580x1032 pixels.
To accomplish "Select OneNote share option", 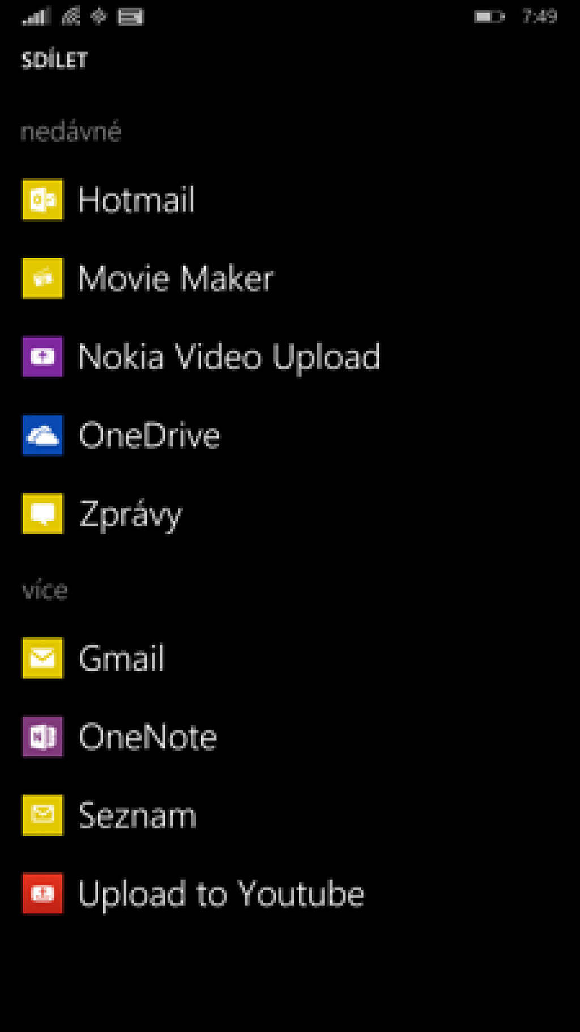I will 148,737.
